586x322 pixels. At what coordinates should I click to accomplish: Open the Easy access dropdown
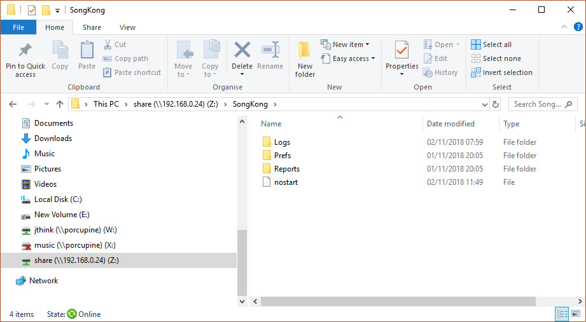[348, 58]
